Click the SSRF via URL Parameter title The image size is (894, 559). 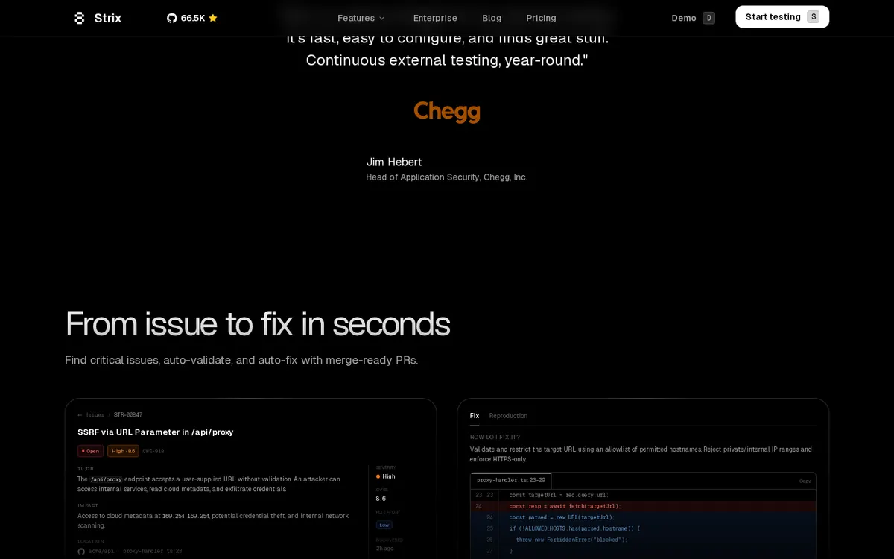tap(156, 432)
